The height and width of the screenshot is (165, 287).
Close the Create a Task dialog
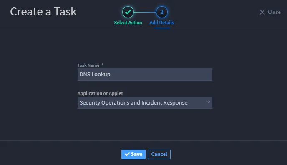tap(270, 12)
